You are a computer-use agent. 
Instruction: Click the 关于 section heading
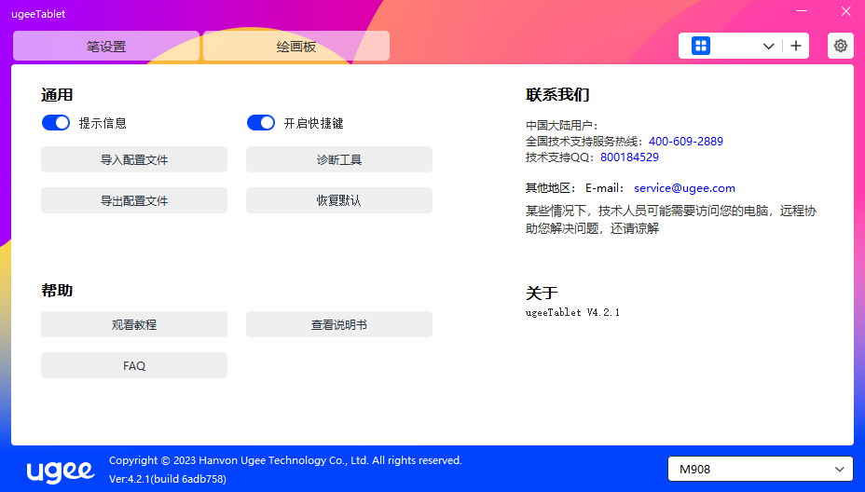coord(542,293)
